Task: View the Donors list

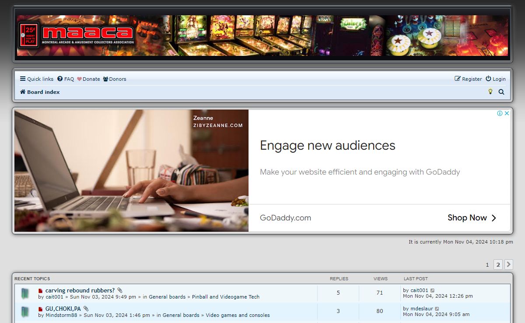Action: tap(115, 79)
